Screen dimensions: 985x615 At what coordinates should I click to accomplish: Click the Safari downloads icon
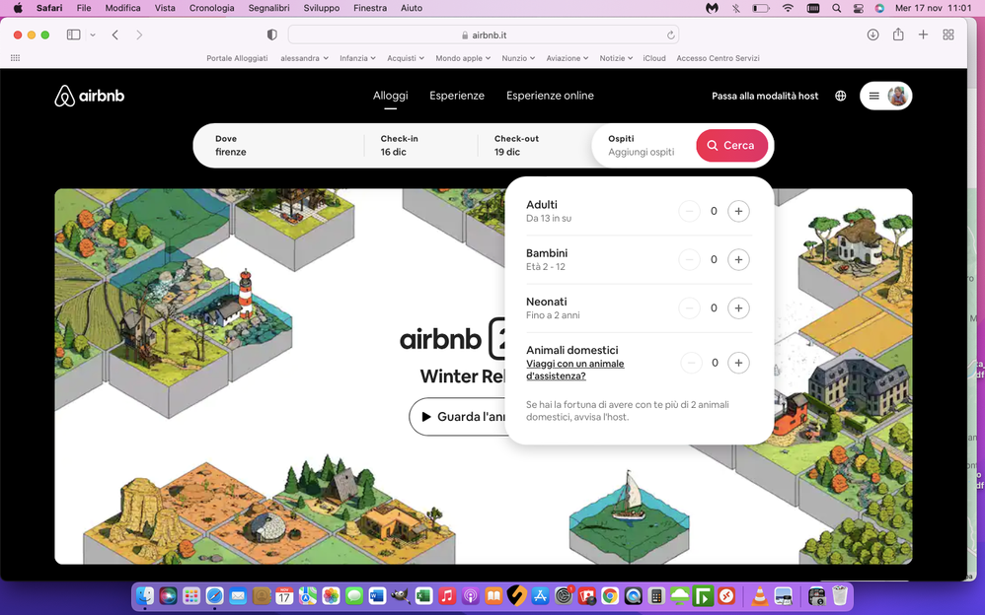tap(872, 34)
